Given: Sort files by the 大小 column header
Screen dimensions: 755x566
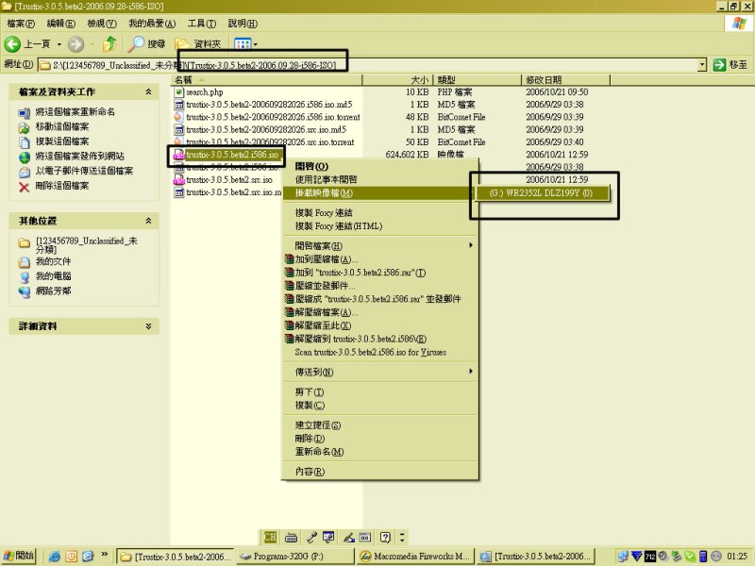Looking at the screenshot, I should (x=397, y=80).
